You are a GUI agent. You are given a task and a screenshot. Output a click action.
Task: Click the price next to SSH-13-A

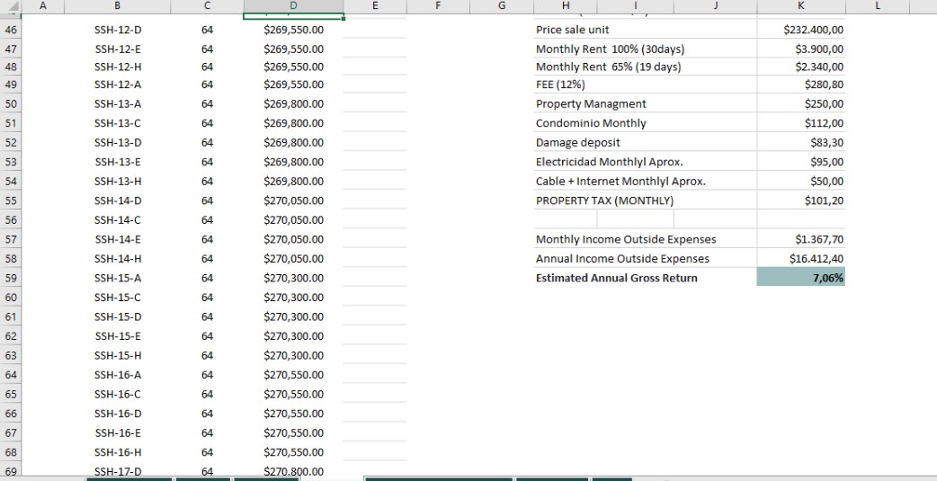(x=293, y=104)
